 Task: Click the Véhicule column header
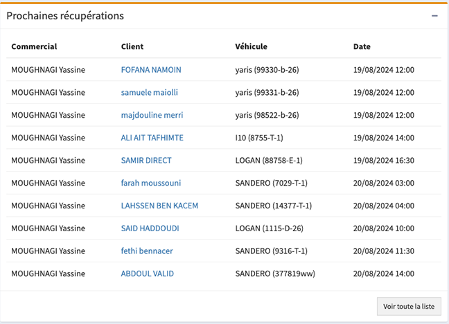251,47
